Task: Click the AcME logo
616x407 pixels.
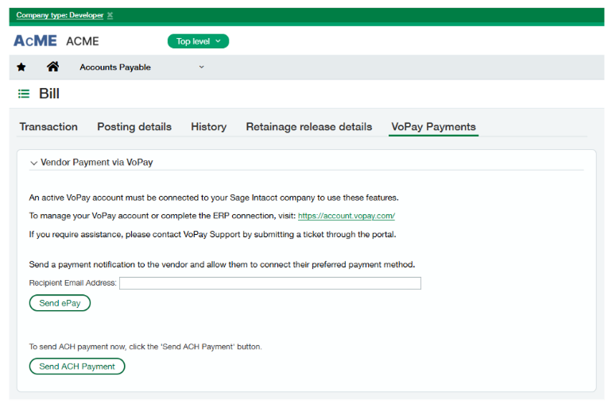Action: 35,41
